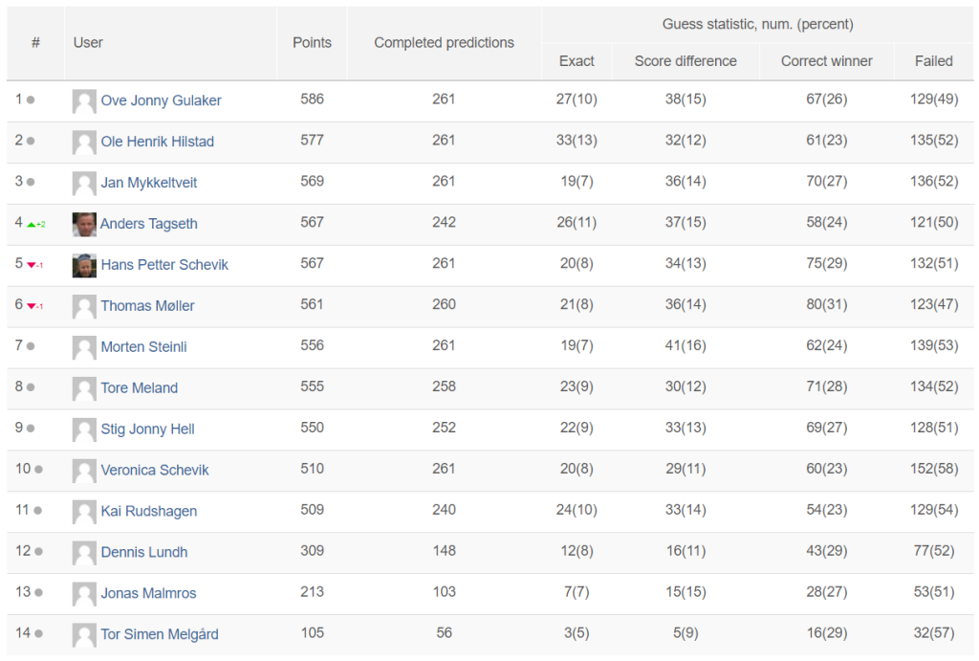Click the Exact column header
The height and width of the screenshot is (661, 979).
[x=577, y=61]
